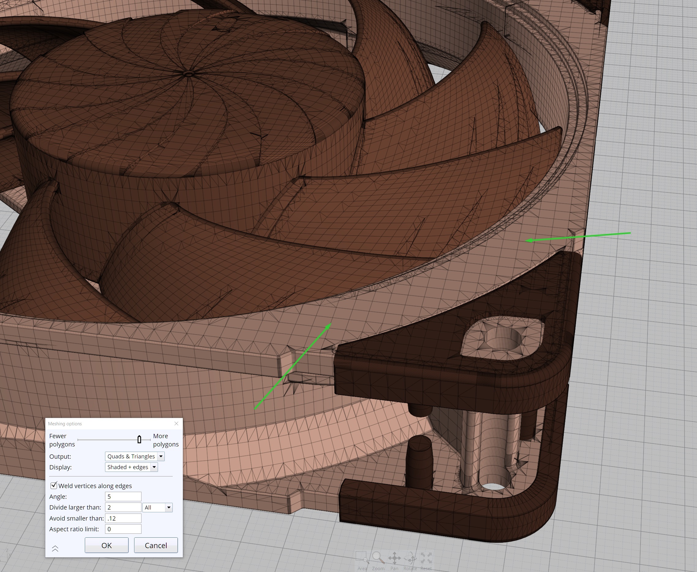The image size is (697, 572).
Task: Click slider track near More polygons end
Action: [148, 440]
